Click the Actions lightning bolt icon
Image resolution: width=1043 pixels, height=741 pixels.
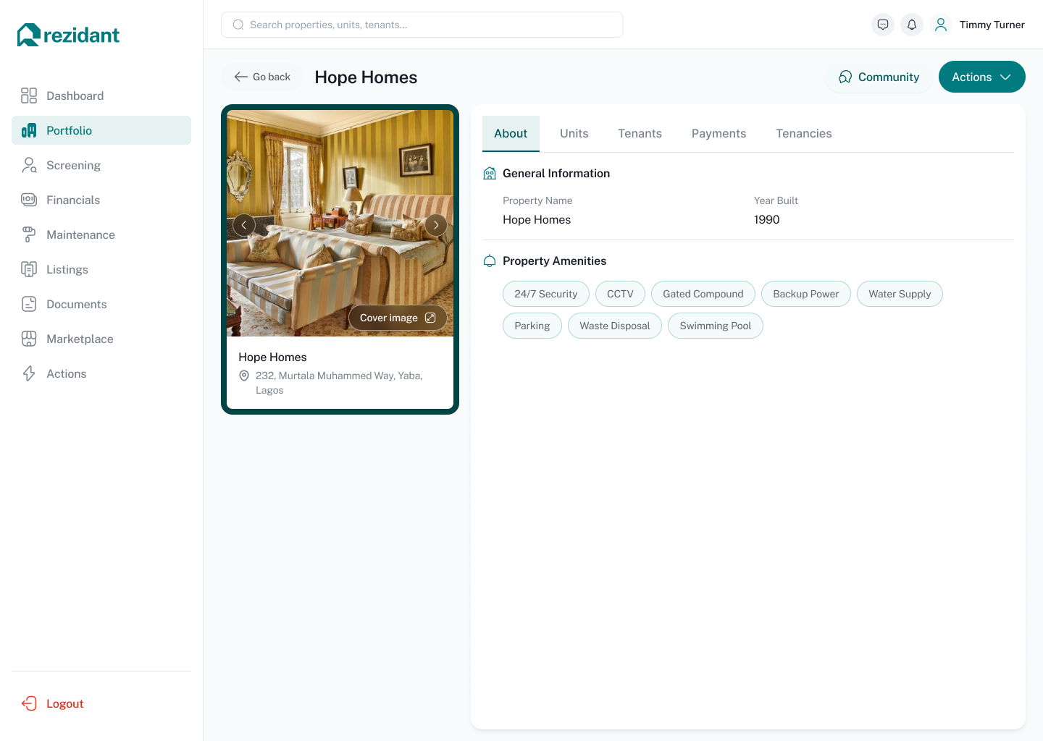29,373
